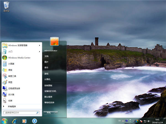The width and height of the screenshot is (166, 124).
Task: Click the 搜索程序和文件 search box
Action: [20, 113]
